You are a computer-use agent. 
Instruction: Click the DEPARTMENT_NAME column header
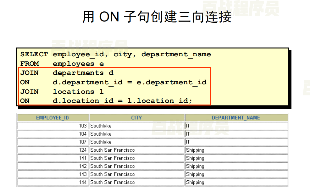(x=236, y=118)
